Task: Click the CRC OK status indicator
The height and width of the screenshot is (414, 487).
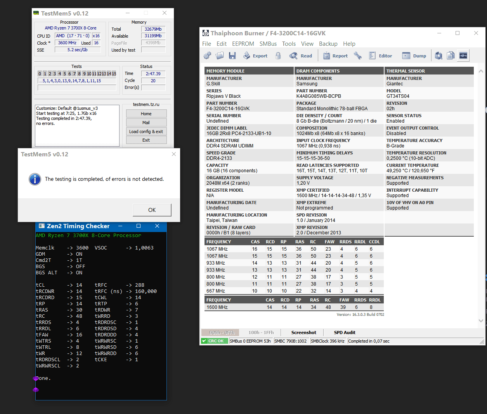Action: point(214,341)
